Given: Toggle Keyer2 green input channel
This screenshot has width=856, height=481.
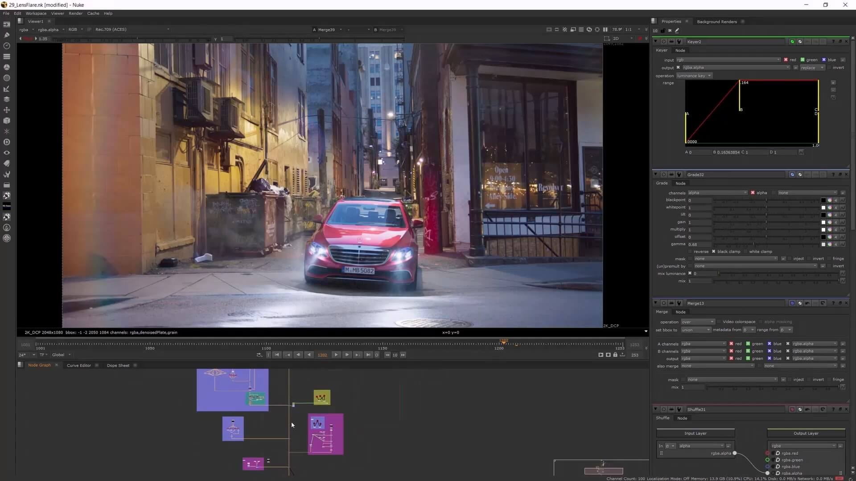Looking at the screenshot, I should (x=802, y=60).
